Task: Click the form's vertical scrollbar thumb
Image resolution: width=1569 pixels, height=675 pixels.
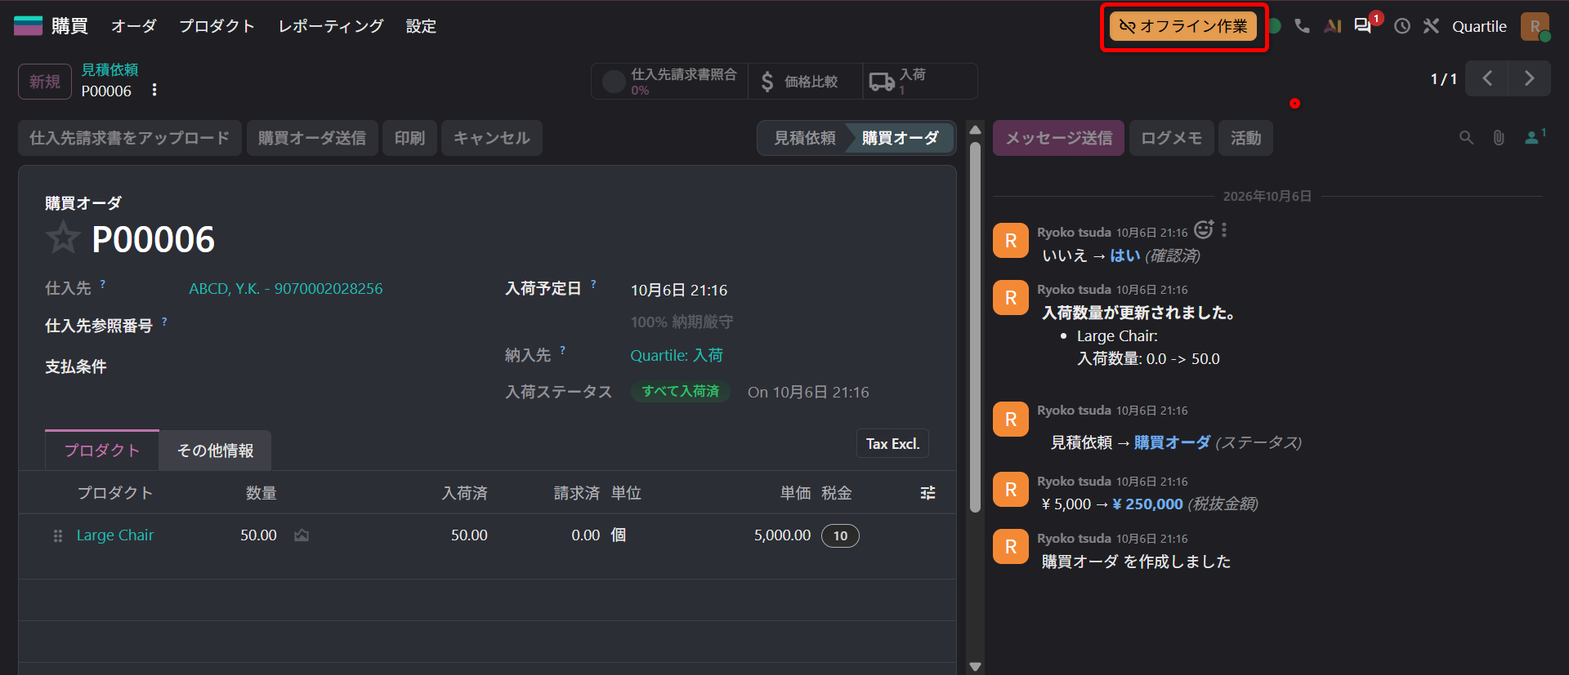Action: pos(975,326)
